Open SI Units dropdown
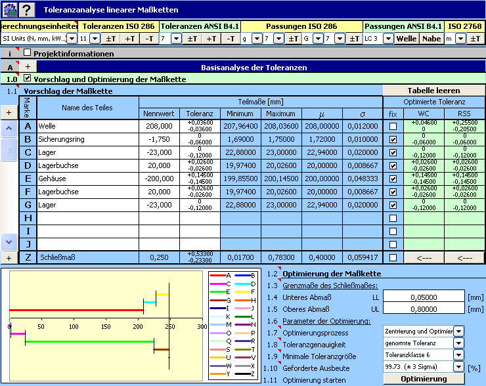 [72, 39]
